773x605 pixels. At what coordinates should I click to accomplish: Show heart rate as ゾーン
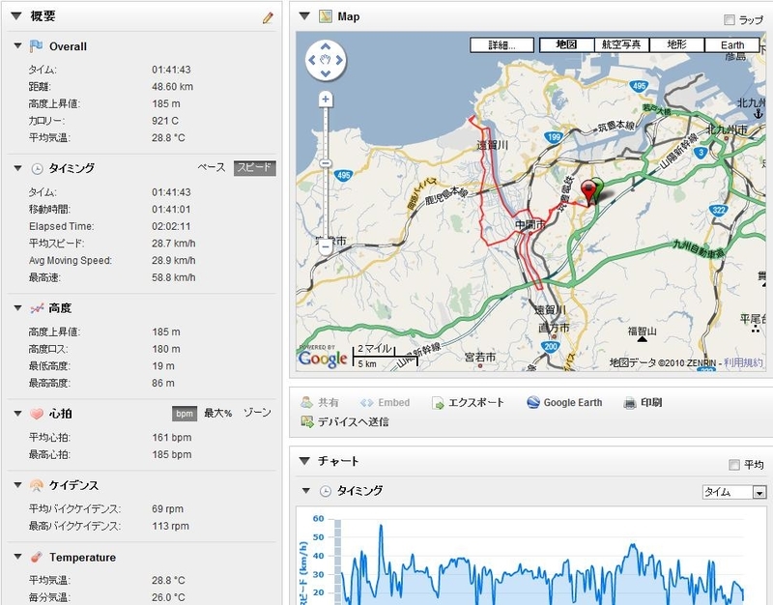point(257,413)
